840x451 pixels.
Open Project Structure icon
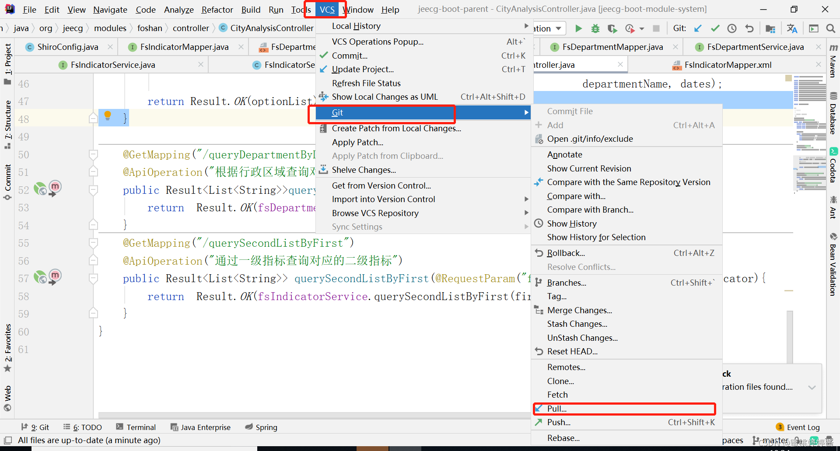[x=770, y=28]
